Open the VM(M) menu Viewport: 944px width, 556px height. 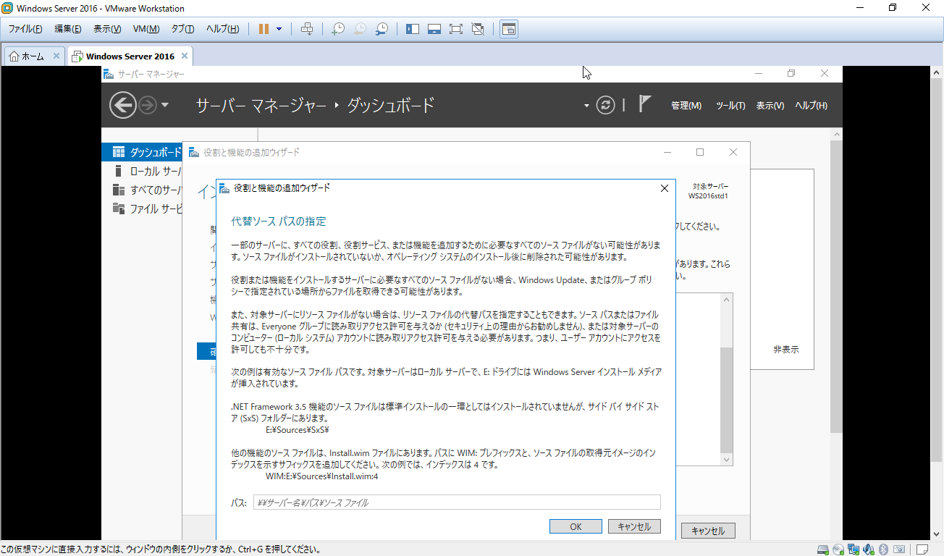(x=146, y=29)
